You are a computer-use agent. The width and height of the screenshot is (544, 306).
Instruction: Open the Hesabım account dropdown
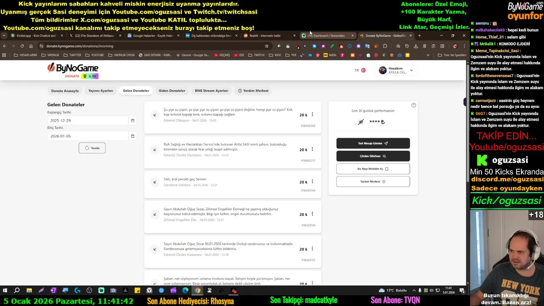396,70
